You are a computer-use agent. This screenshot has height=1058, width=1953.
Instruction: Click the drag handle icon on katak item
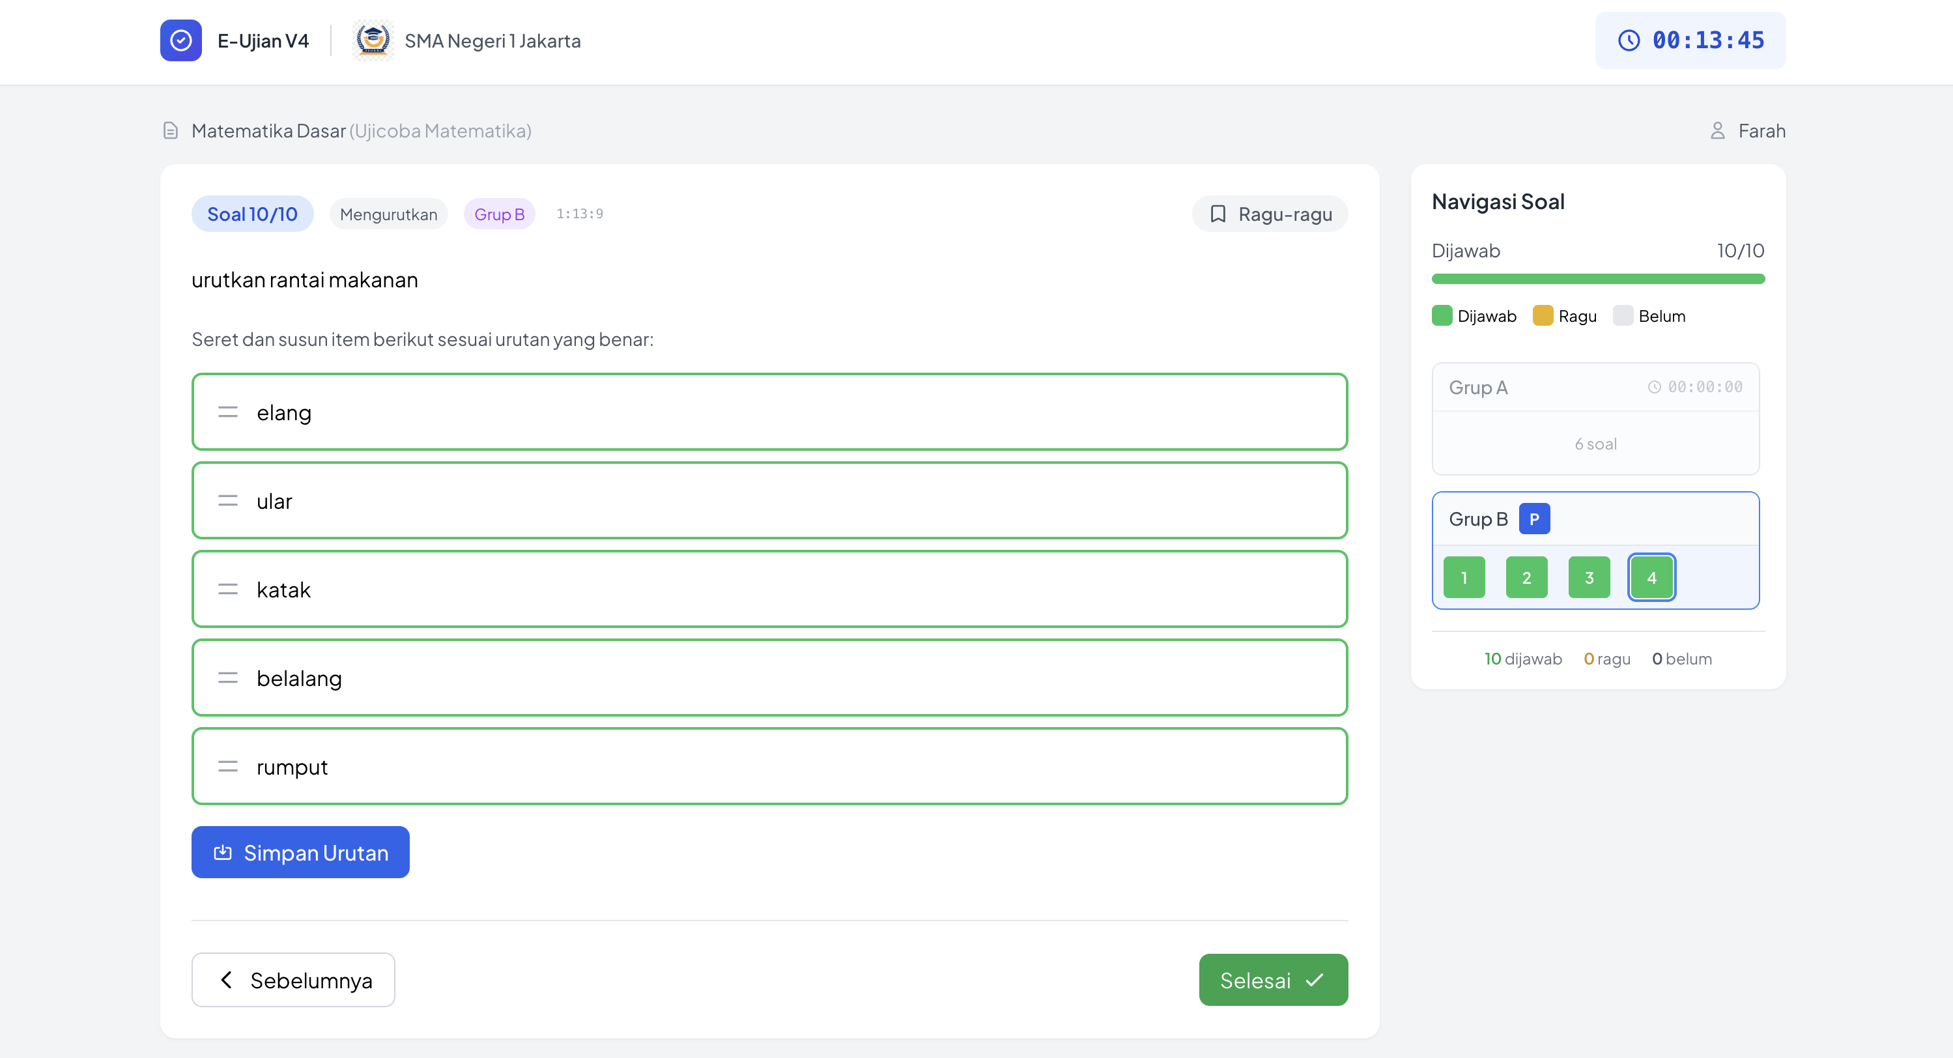point(227,590)
